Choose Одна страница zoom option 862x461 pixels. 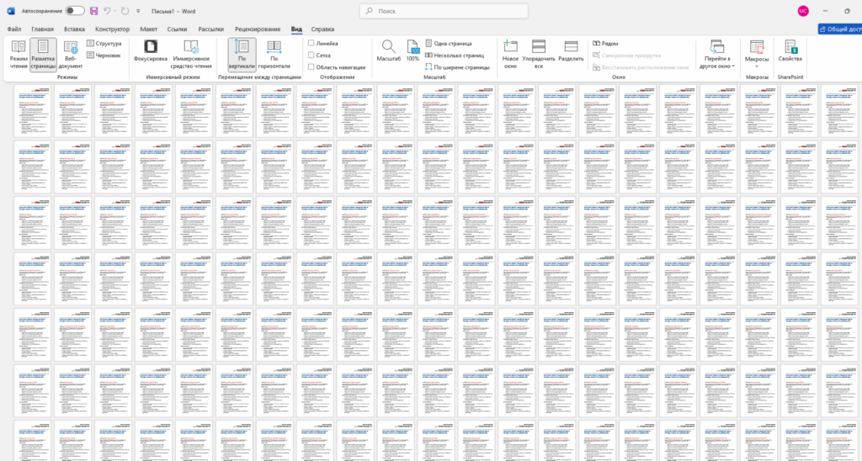pyautogui.click(x=449, y=44)
